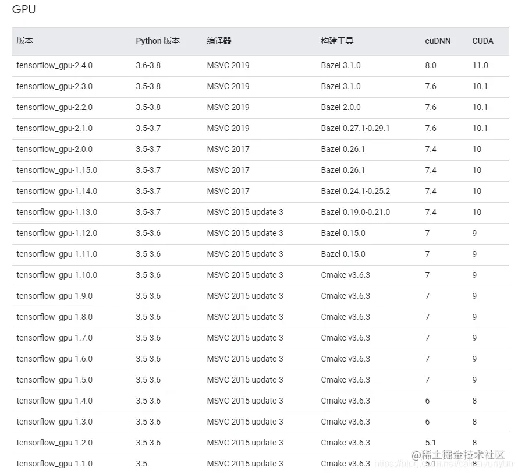Click 'Bazel 3.1.0' in the tensorflow_gpu-2.4.0 row
The width and height of the screenshot is (518, 474).
click(340, 65)
